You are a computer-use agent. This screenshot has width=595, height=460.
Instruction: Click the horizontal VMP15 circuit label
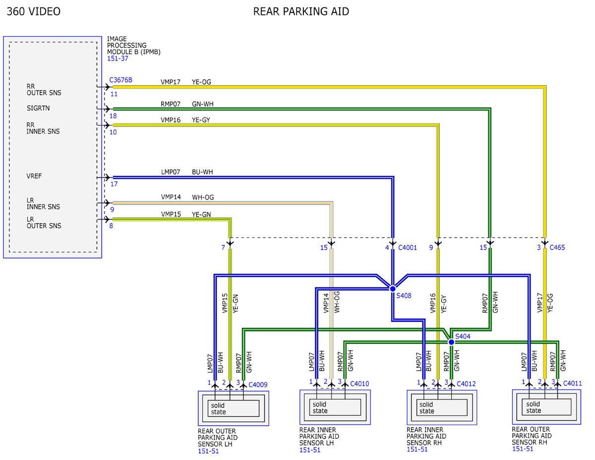(171, 214)
